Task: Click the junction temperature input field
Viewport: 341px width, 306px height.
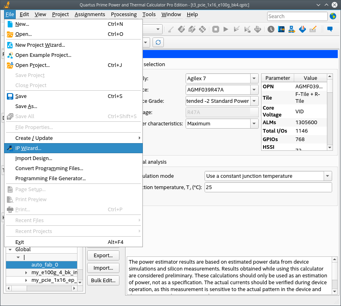Action: 268,187
